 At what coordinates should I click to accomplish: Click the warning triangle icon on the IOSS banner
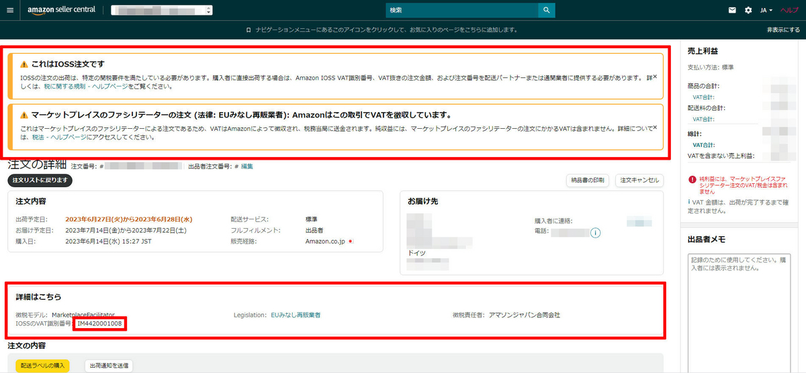(24, 64)
